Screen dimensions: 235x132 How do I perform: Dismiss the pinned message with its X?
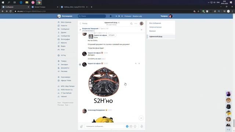click(141, 30)
